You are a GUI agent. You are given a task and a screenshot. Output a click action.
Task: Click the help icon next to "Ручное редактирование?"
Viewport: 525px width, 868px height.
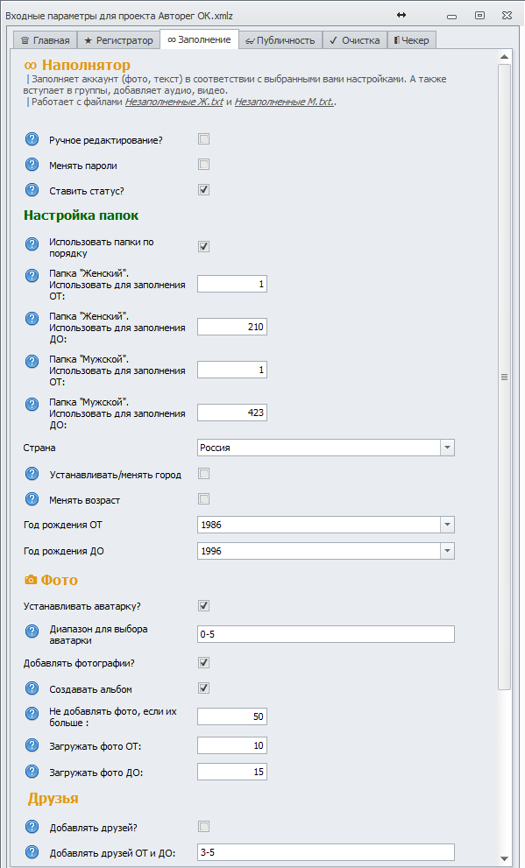tap(32, 138)
